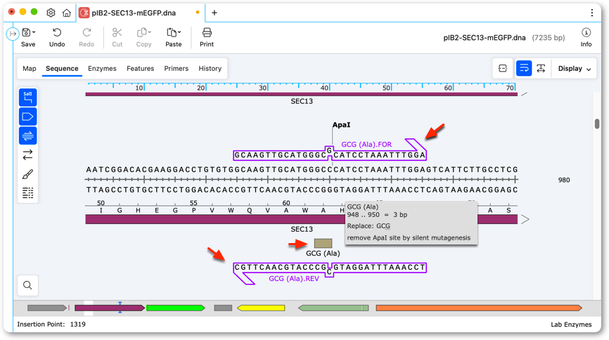Screen dimensions: 609x340
Task: Click the green feature arrow in minimap
Action: (x=176, y=308)
